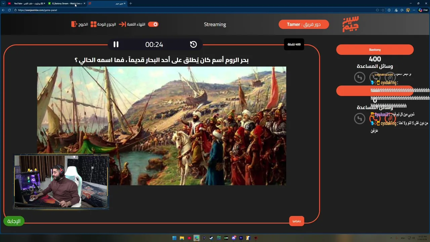Open Windows Start menu
The image size is (430, 242).
tap(174, 238)
